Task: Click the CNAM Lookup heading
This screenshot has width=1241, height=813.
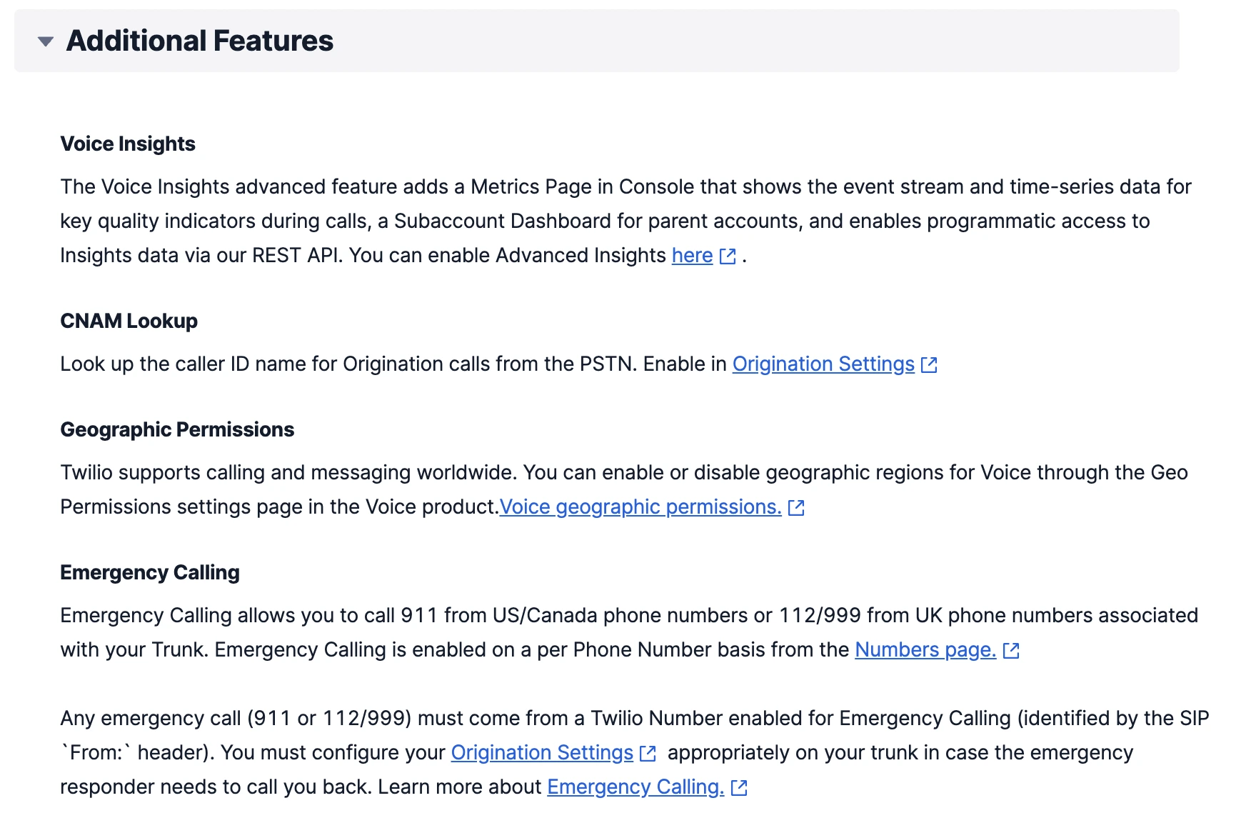Action: (x=129, y=321)
